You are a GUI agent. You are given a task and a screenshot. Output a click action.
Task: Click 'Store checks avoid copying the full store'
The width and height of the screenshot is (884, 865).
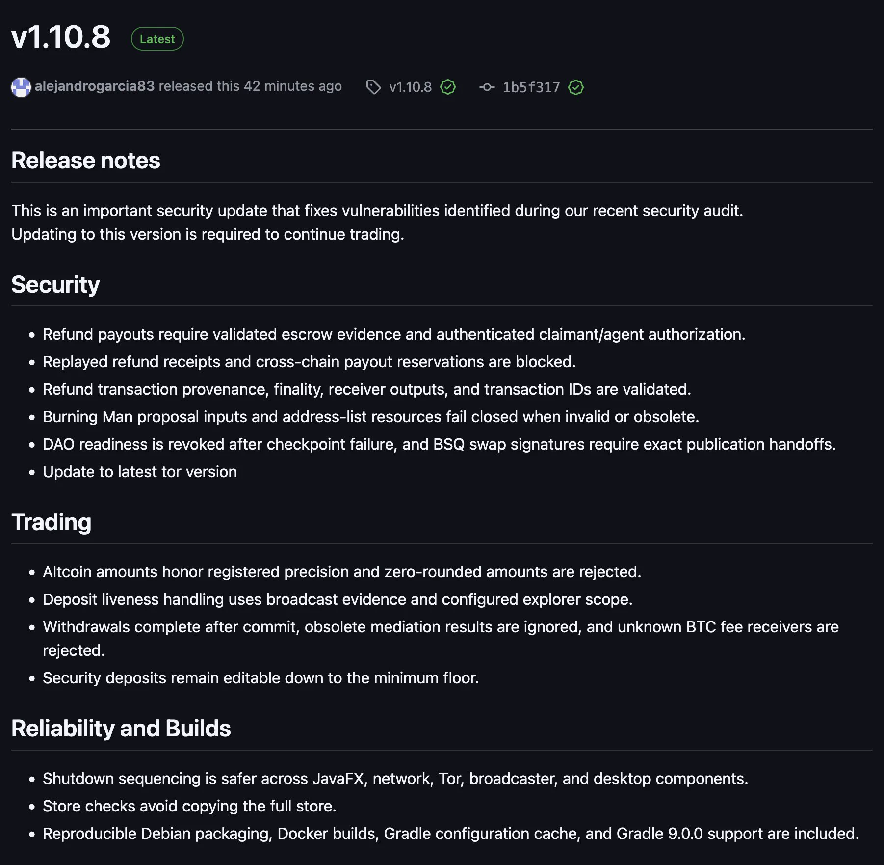click(189, 806)
